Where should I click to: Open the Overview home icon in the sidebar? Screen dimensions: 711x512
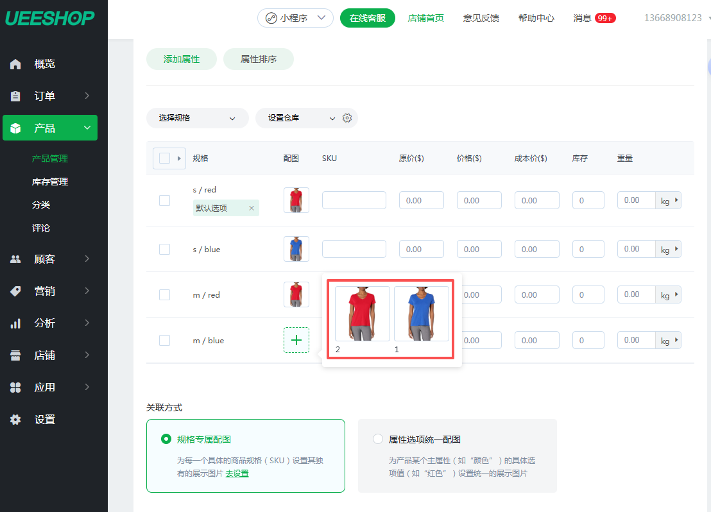point(16,64)
